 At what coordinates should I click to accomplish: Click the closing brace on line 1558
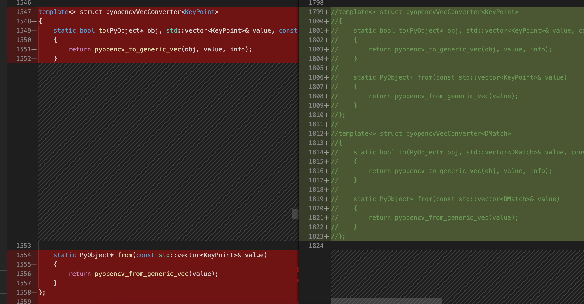[42, 292]
